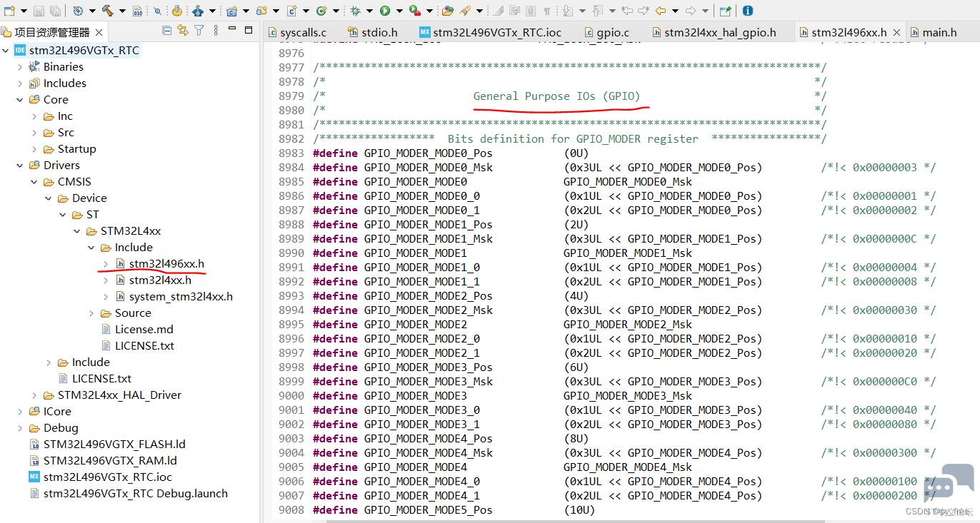Click the hammer Build icon
Screen dimensions: 980x523
click(x=108, y=11)
